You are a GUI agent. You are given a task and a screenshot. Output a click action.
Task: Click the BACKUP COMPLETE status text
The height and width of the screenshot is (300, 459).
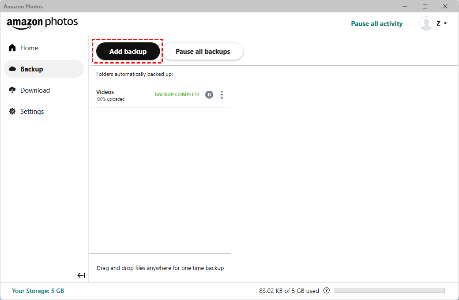coord(177,94)
